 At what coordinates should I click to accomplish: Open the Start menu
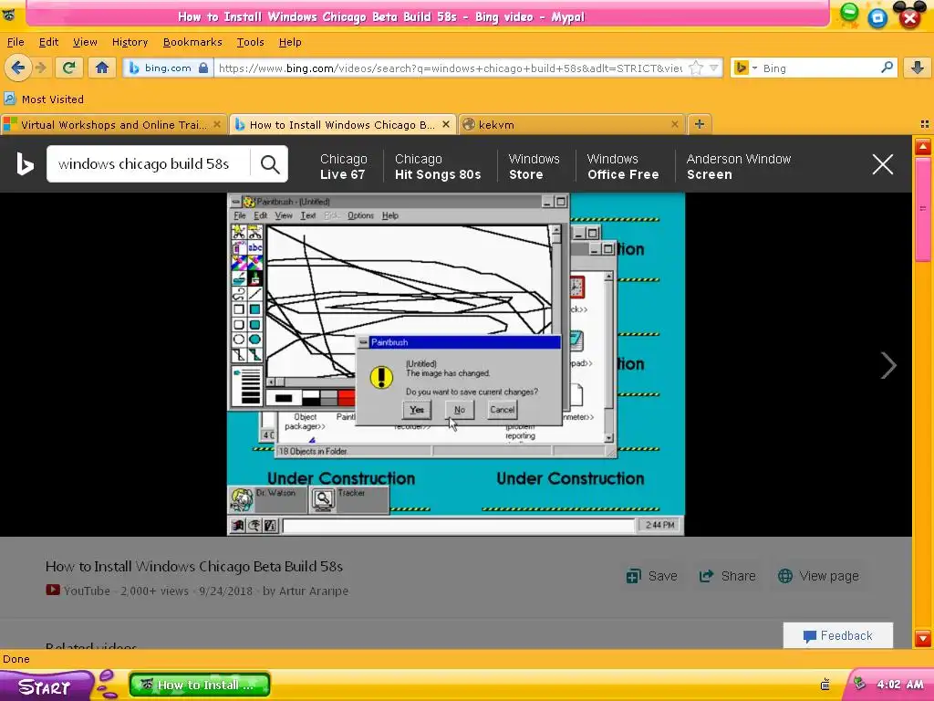(x=47, y=686)
